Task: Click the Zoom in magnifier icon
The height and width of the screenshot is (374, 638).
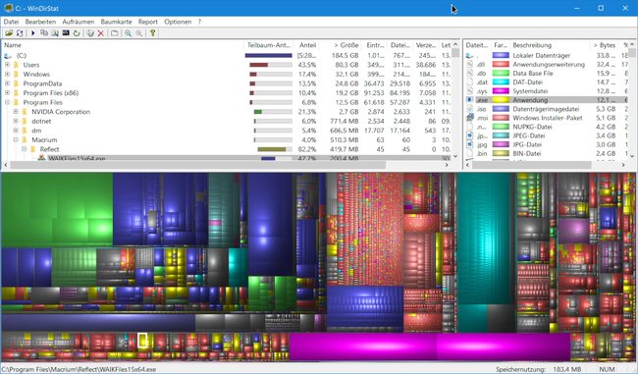Action: [x=129, y=33]
